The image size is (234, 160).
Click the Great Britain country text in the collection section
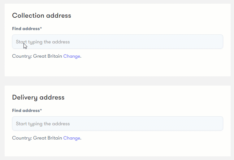tap(47, 56)
